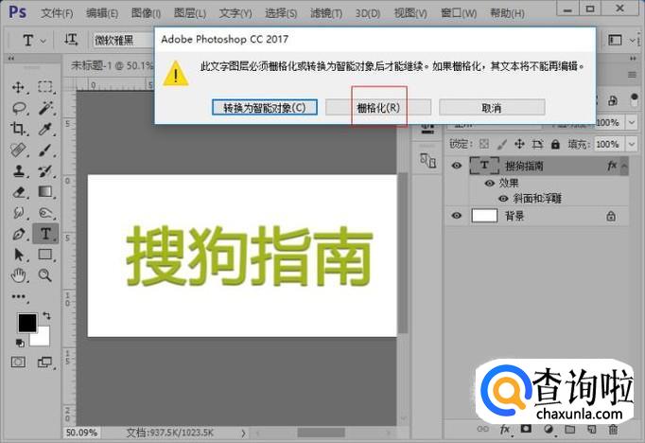Open the 滤镜(T) menu
Screen dimensions: 645x443
tap(326, 13)
